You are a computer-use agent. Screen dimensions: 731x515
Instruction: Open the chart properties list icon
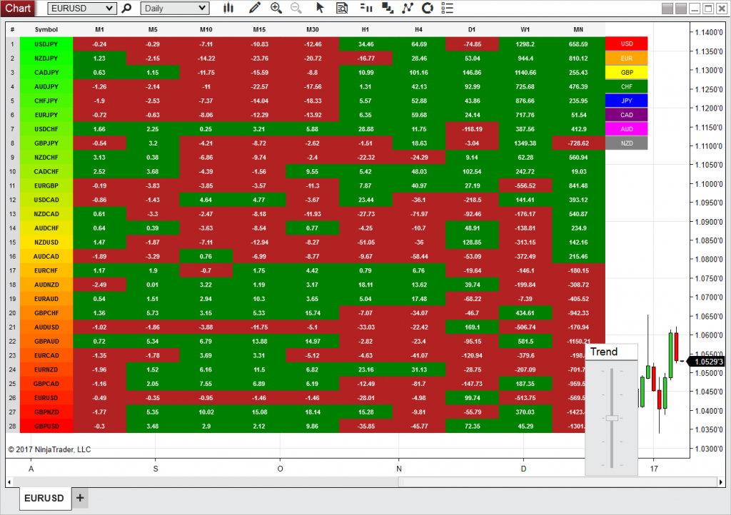point(448,8)
